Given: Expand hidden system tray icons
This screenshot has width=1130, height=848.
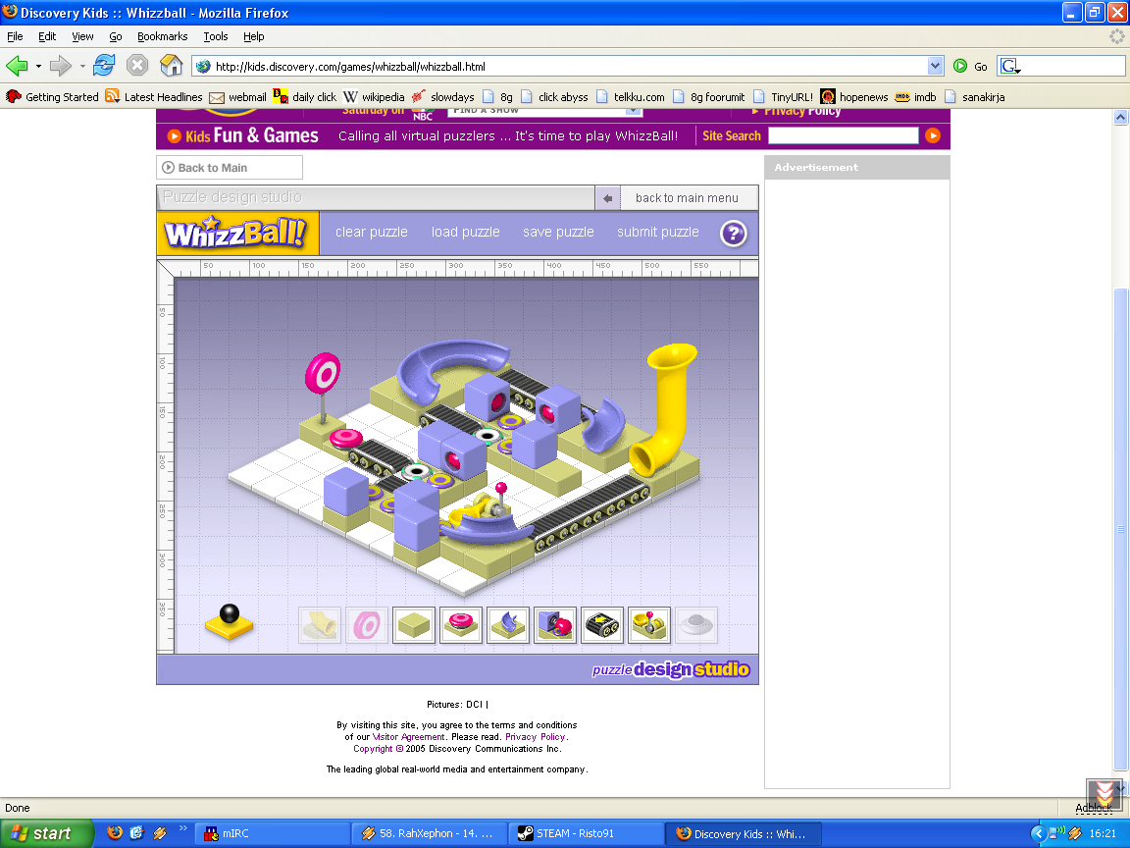Looking at the screenshot, I should [1038, 833].
